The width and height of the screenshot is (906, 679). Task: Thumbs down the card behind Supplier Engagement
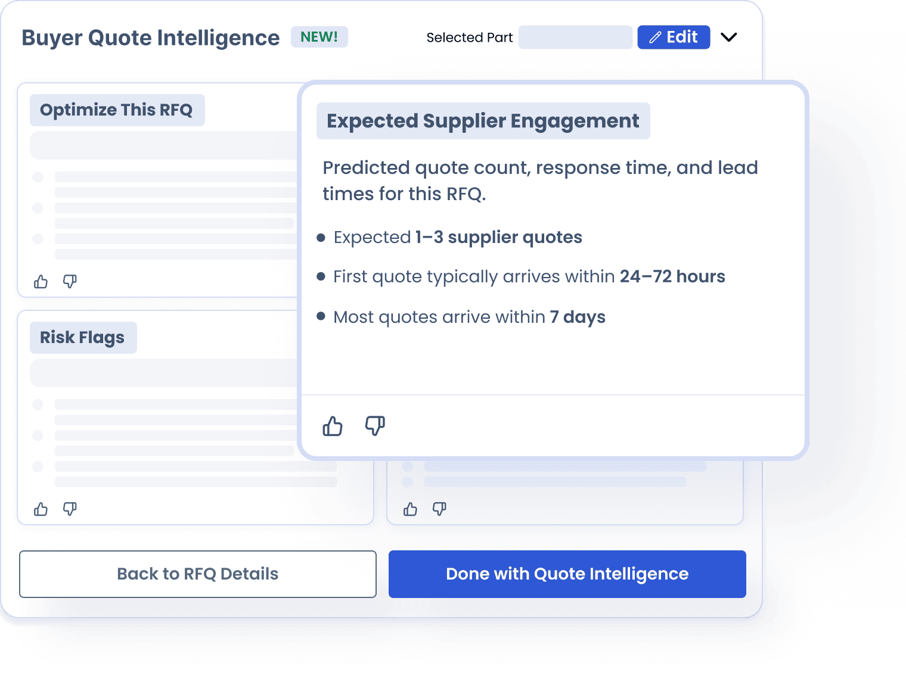click(439, 509)
